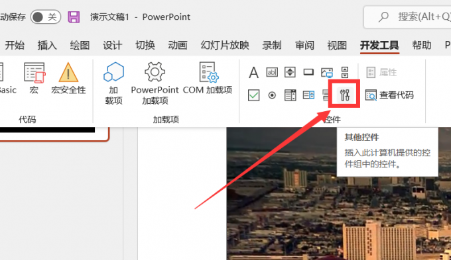Insert a Combo Box control
The height and width of the screenshot is (260, 451).
(x=308, y=95)
